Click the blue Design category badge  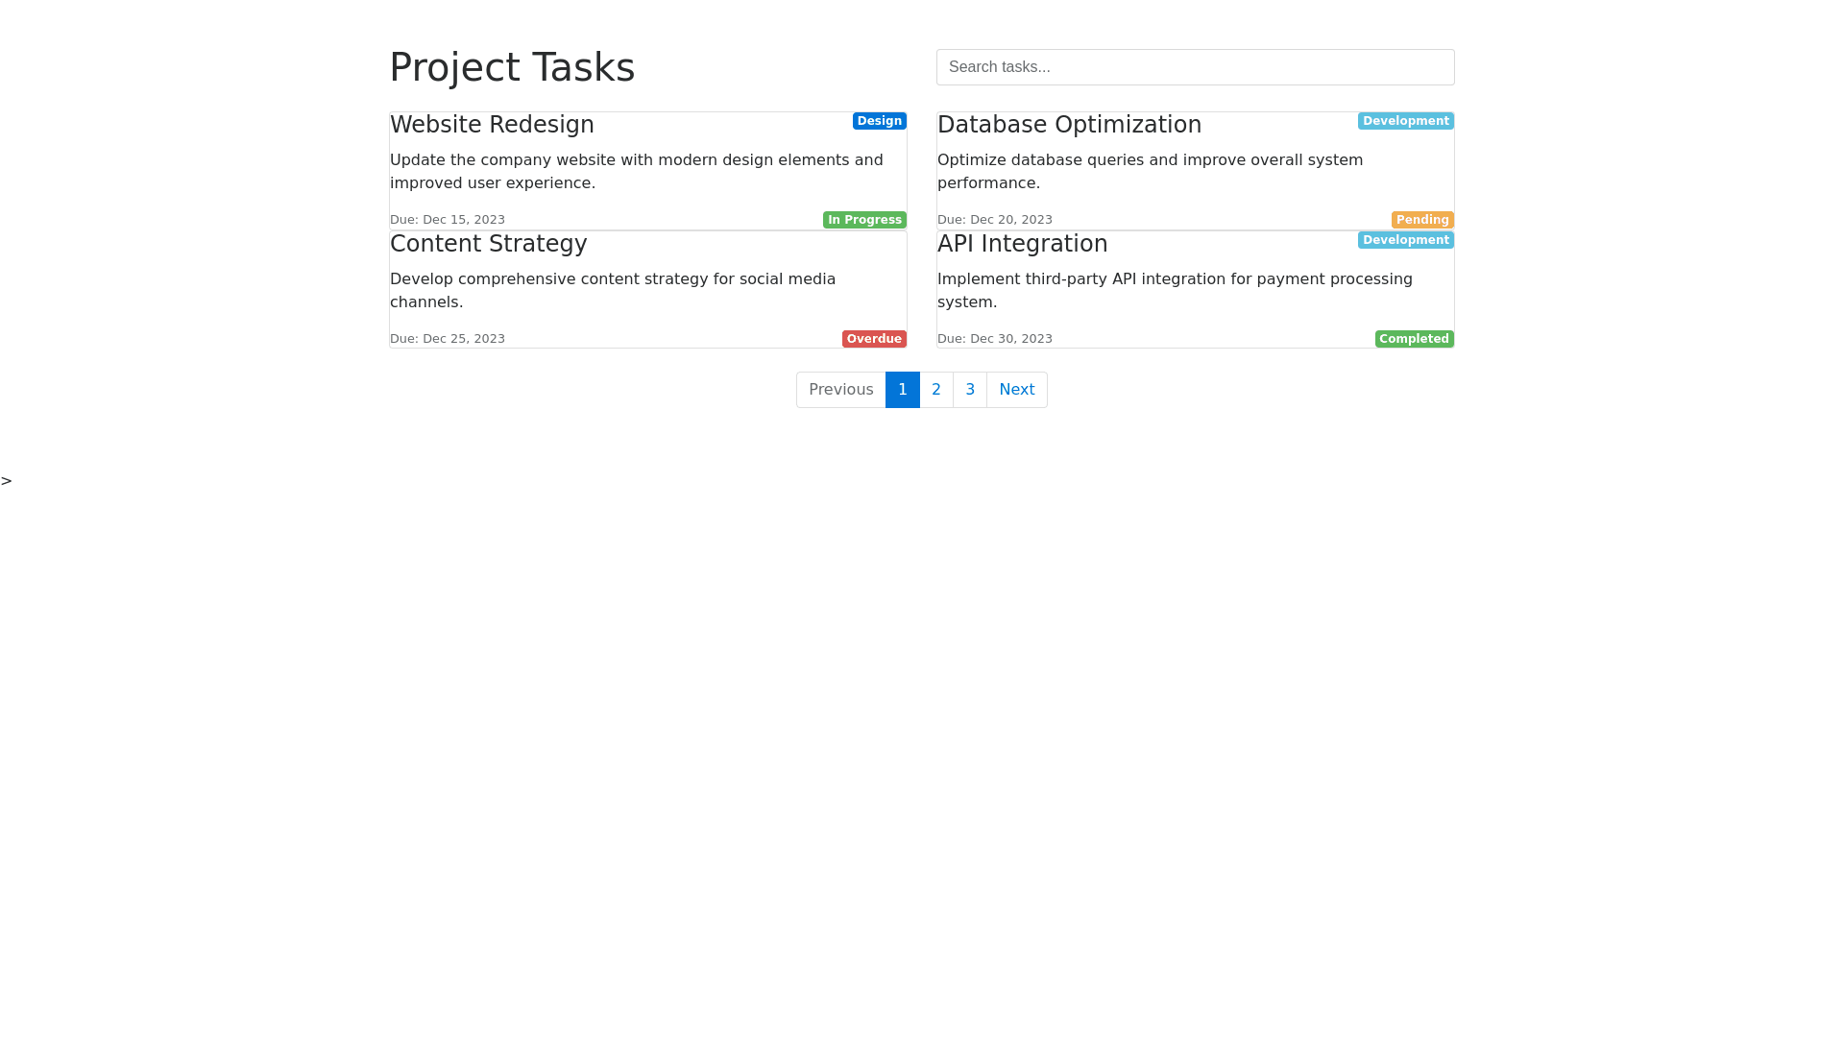pyautogui.click(x=879, y=121)
